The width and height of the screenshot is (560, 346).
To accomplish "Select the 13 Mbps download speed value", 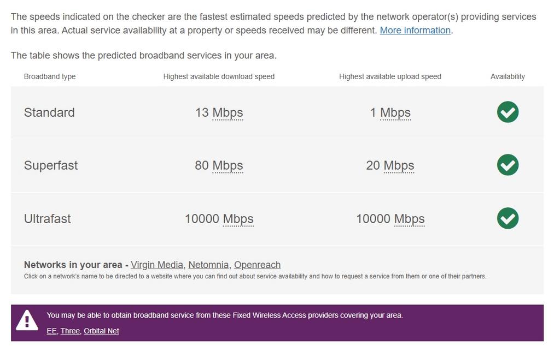I will 219,112.
